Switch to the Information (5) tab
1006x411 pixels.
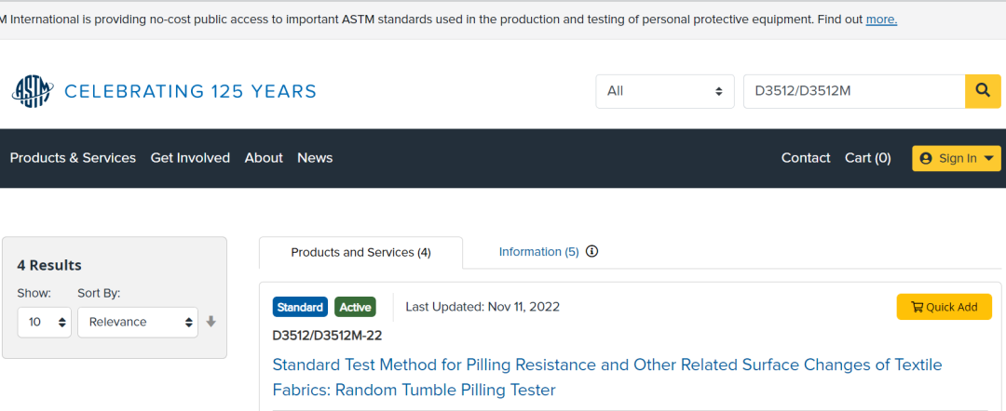coord(538,252)
